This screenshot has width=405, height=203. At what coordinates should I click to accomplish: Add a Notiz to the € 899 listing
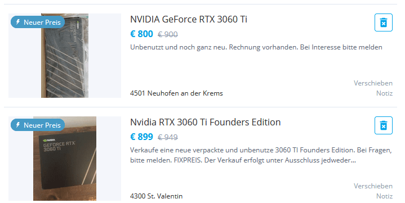pyautogui.click(x=384, y=196)
